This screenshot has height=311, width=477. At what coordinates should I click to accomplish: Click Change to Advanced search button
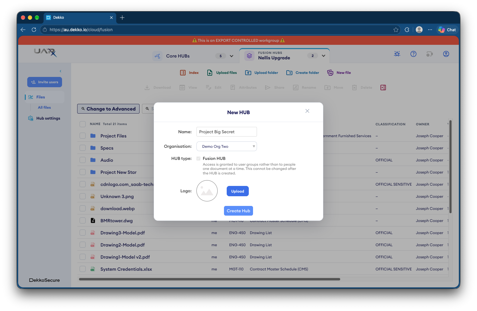click(108, 109)
